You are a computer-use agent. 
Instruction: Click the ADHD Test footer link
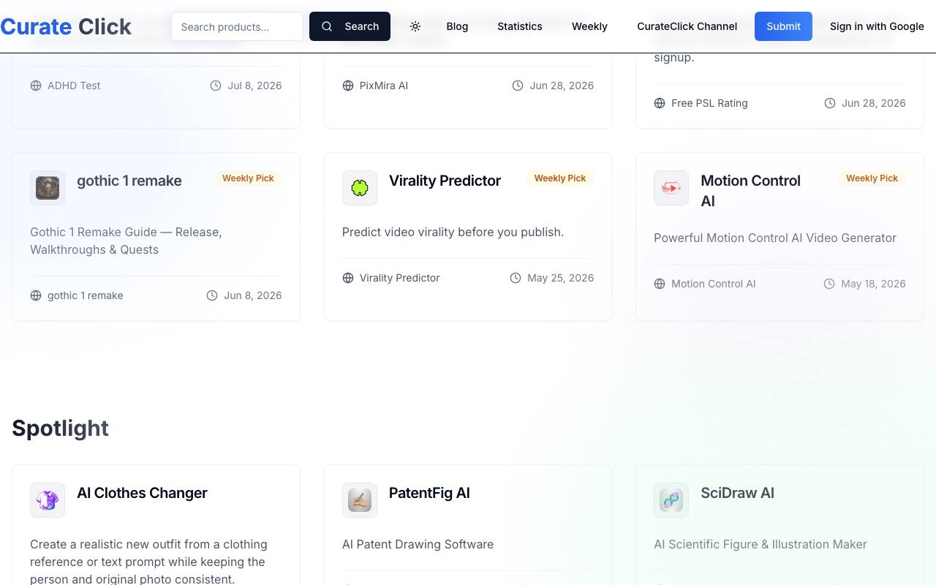74,86
